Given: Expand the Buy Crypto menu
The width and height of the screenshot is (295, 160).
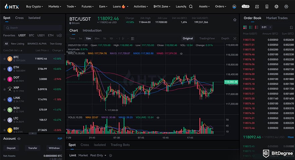Looking at the screenshot, I should click(35, 7).
